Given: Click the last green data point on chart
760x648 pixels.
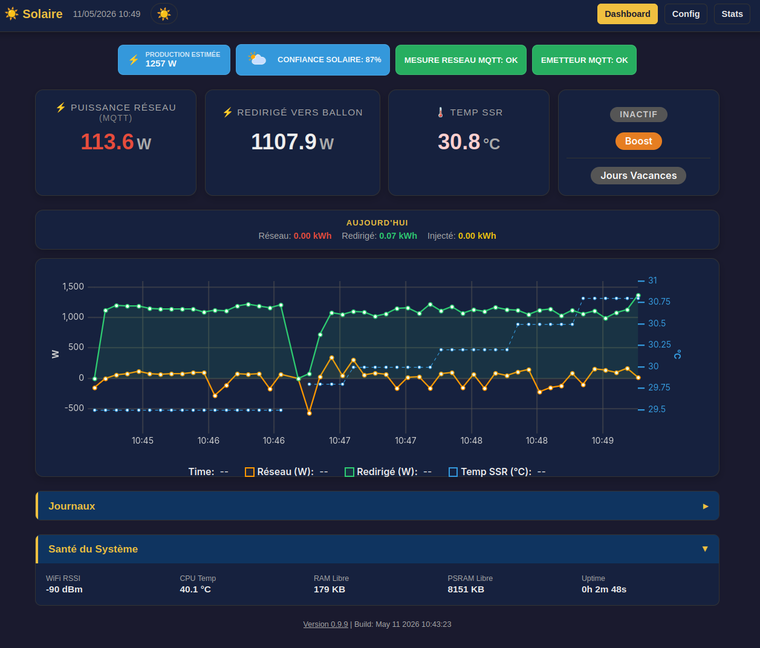Looking at the screenshot, I should tap(638, 296).
